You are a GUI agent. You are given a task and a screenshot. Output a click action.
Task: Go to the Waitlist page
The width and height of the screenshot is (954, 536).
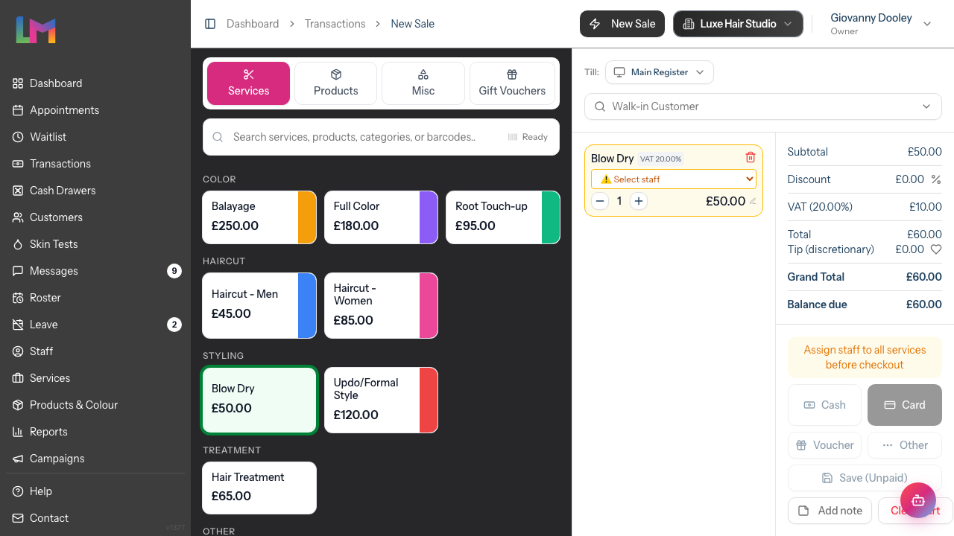[95, 137]
